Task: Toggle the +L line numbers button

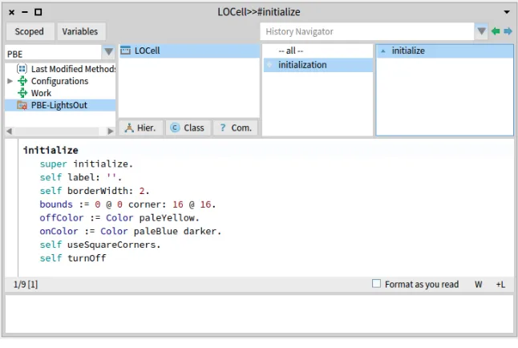Action: point(500,285)
